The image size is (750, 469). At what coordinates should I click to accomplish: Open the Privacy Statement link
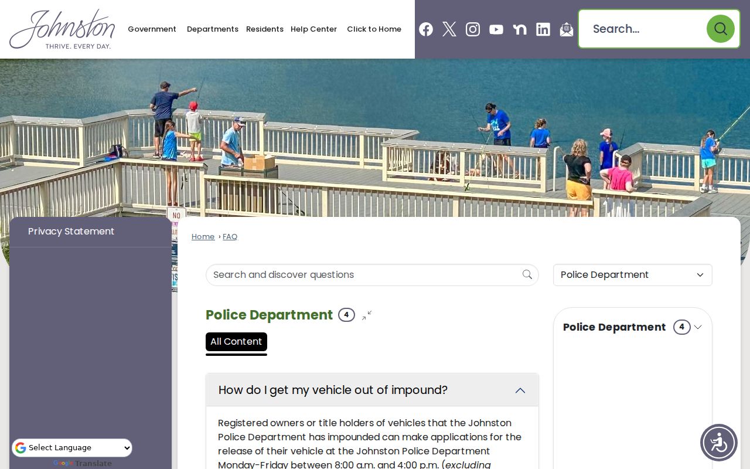[71, 232]
